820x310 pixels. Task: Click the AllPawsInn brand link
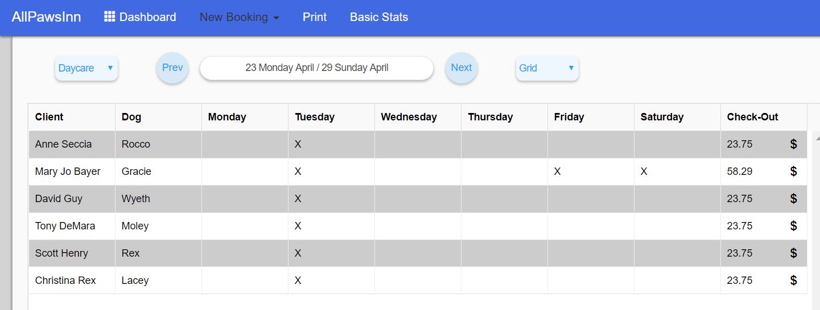[x=46, y=17]
